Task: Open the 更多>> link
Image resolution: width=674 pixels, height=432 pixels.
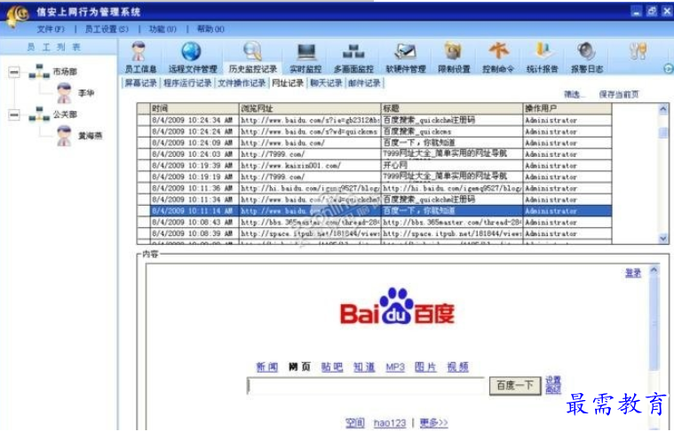Action: pos(433,423)
